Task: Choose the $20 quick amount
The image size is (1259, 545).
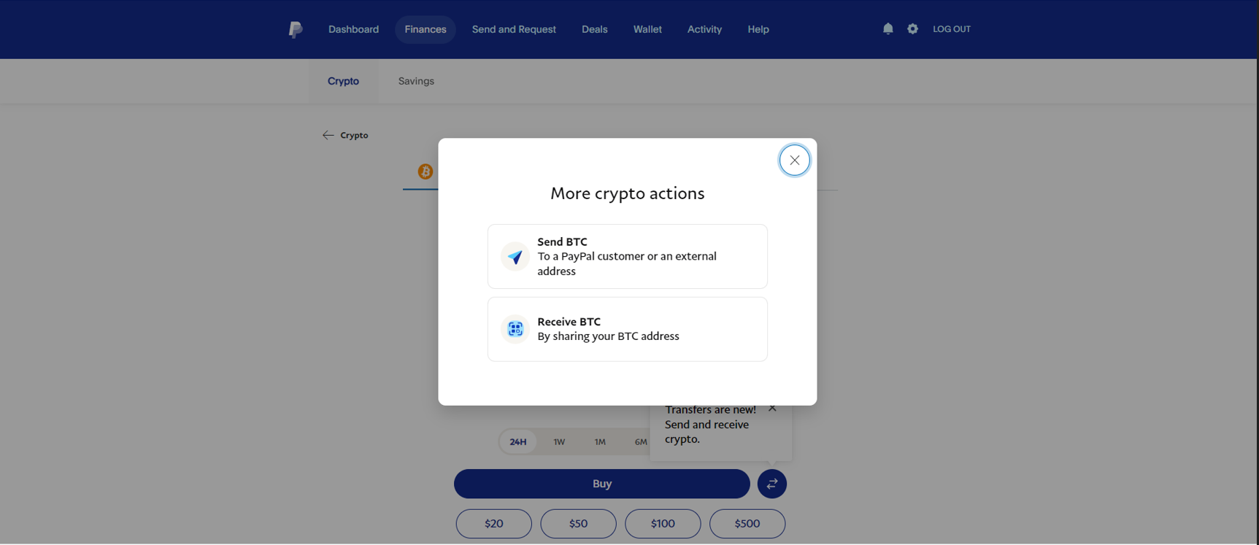Action: (494, 524)
